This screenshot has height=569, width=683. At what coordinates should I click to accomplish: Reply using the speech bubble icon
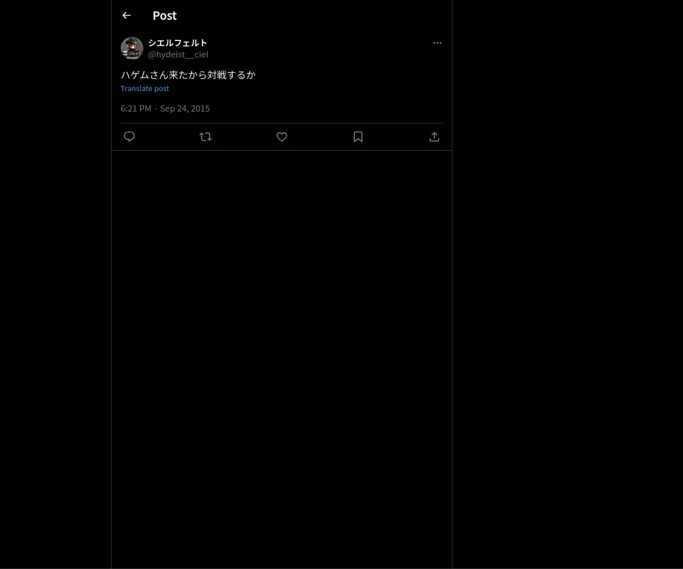point(129,137)
